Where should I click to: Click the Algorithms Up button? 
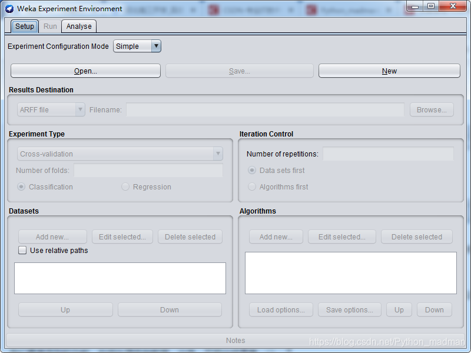[x=399, y=310]
